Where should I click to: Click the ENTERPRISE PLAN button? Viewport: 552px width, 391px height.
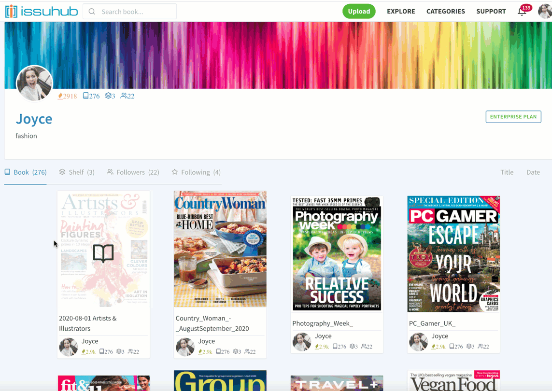point(513,116)
